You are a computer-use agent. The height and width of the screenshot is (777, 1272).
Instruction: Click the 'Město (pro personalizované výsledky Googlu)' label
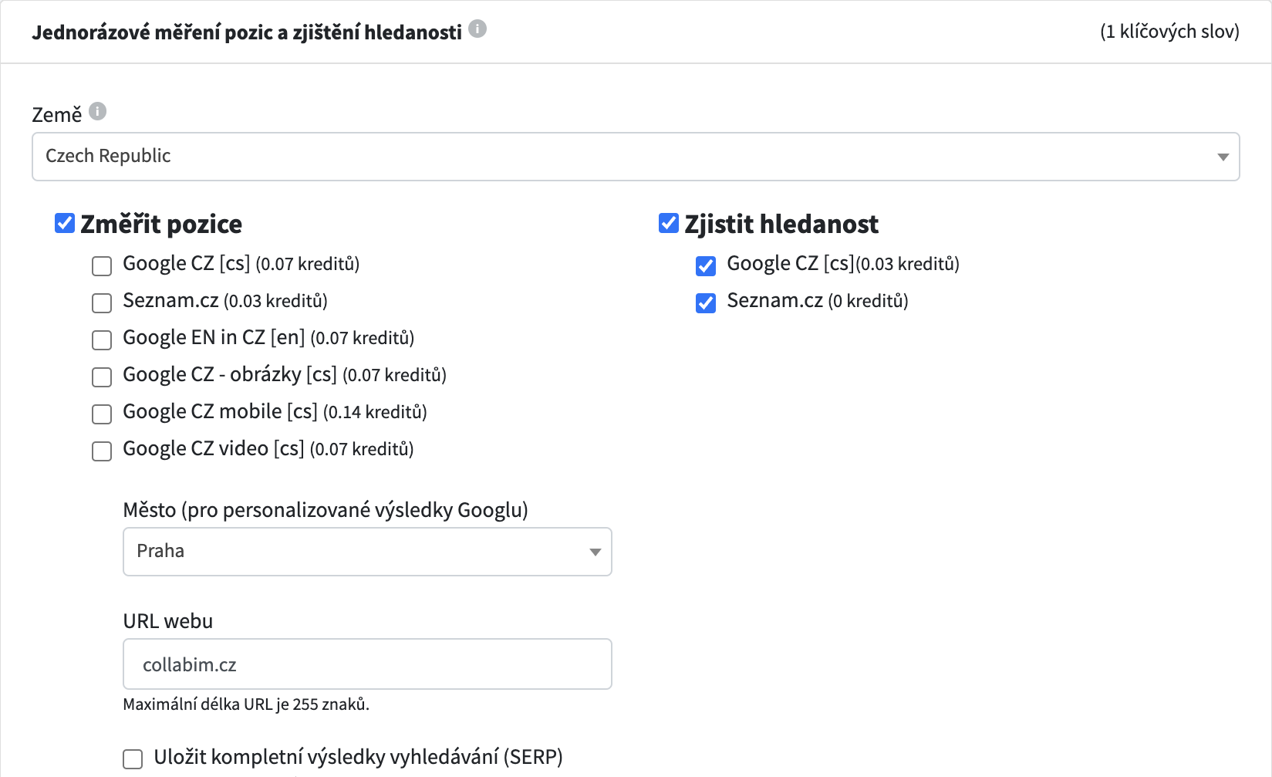coord(326,511)
